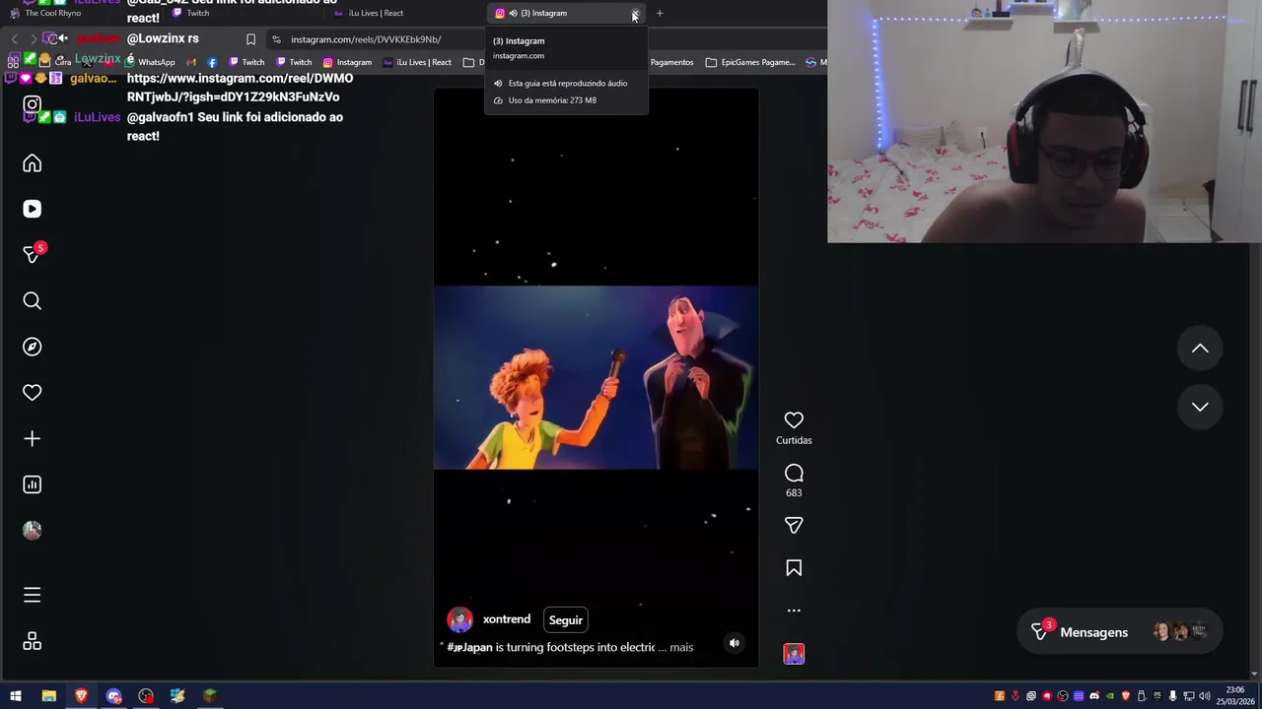
Task: Save the reel with bookmark icon
Action: point(794,568)
